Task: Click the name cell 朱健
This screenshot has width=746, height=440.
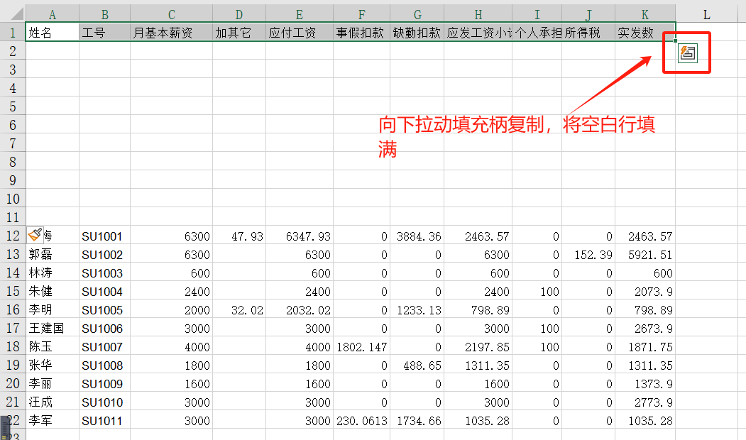Action: 53,291
